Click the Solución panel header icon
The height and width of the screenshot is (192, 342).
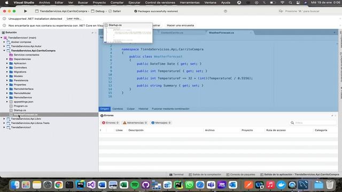point(3,33)
